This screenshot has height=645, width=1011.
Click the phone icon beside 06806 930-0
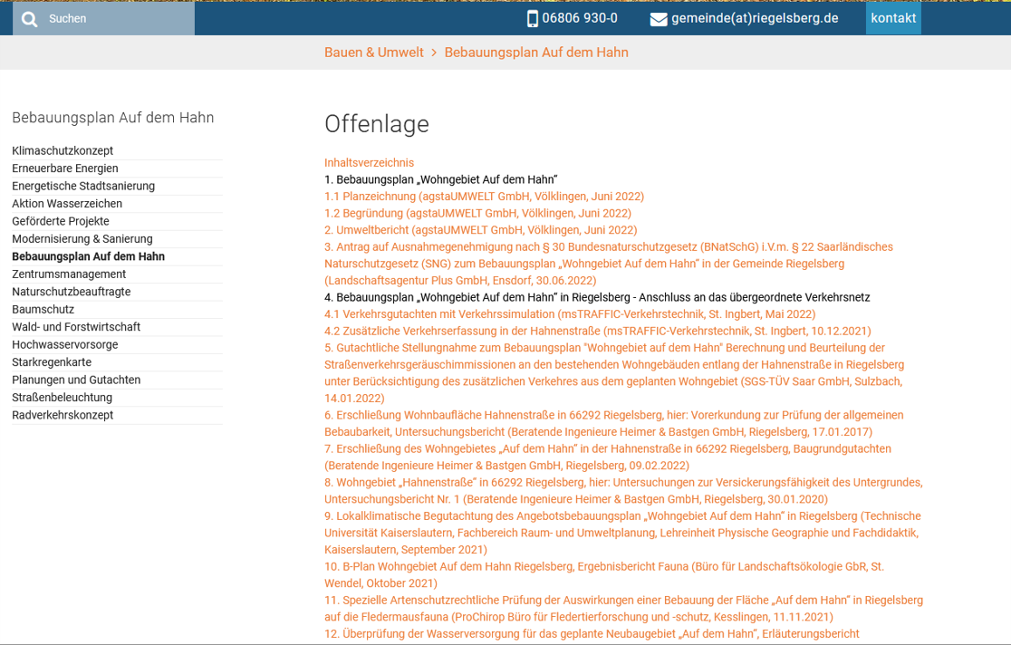tap(533, 19)
